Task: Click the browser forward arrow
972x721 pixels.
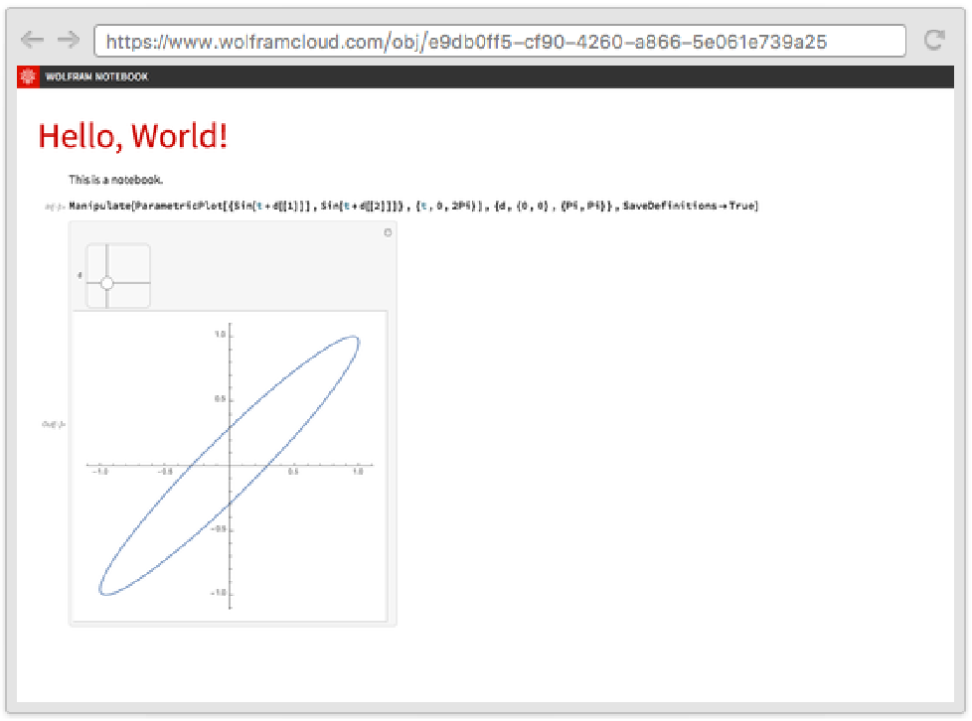Action: [68, 40]
